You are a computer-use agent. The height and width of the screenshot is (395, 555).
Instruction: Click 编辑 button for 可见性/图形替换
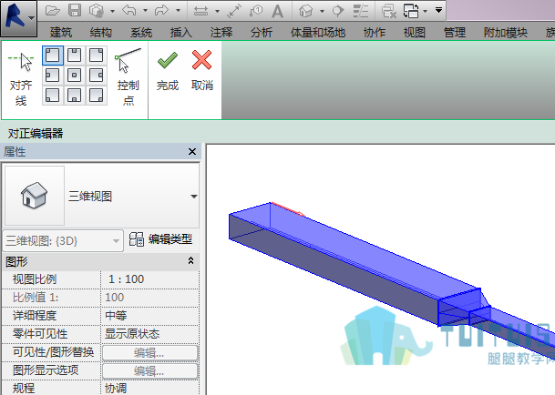tap(149, 352)
